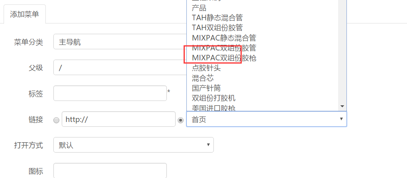This screenshot has width=407, height=178.
Task: Choose 产品 in the dropdown list
Action: 262,8
